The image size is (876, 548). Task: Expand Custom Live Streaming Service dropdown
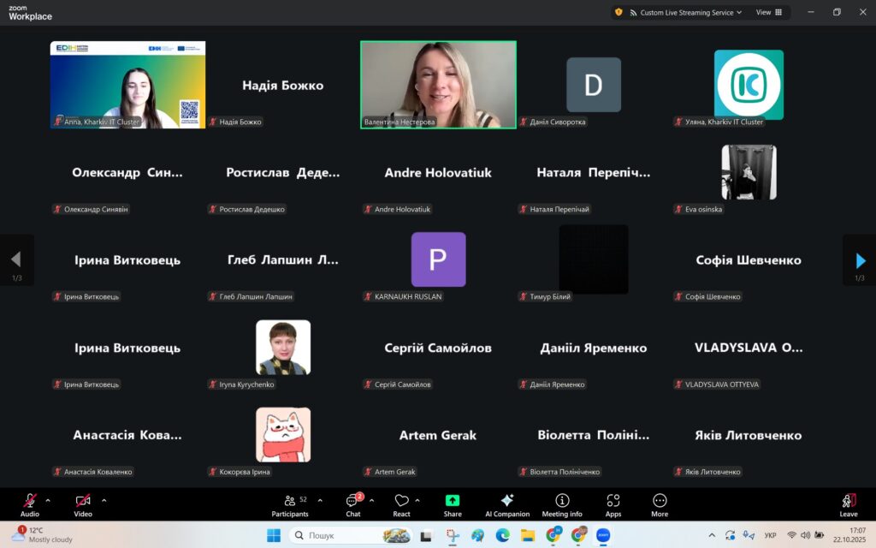click(x=741, y=13)
